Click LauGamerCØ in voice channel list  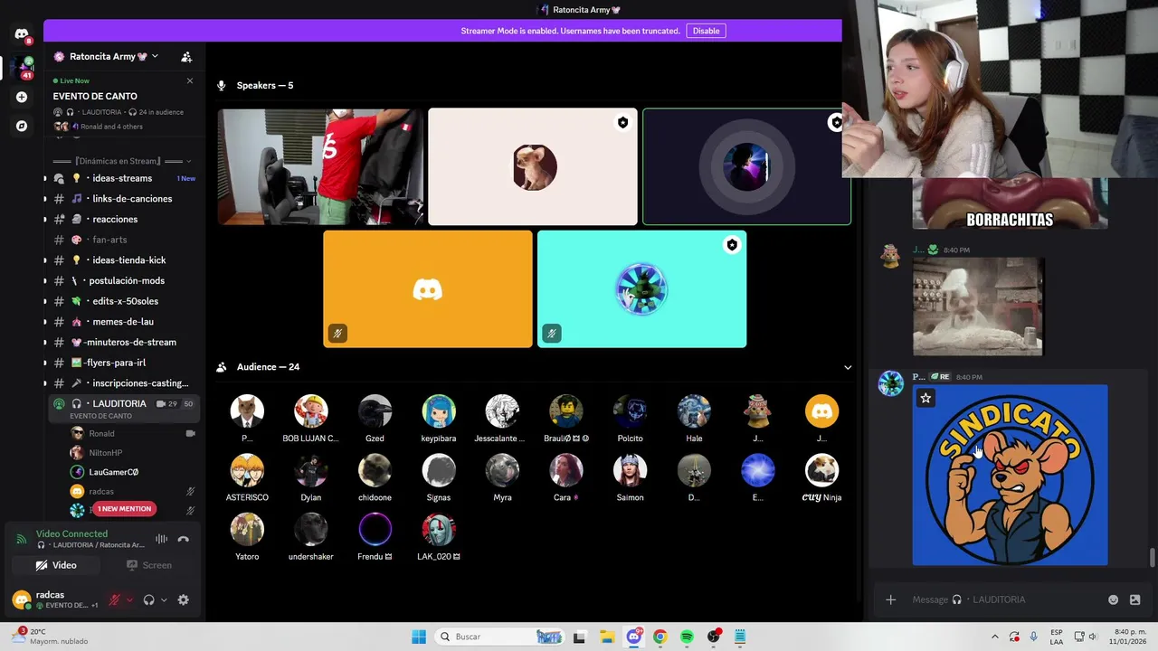[x=131, y=472]
